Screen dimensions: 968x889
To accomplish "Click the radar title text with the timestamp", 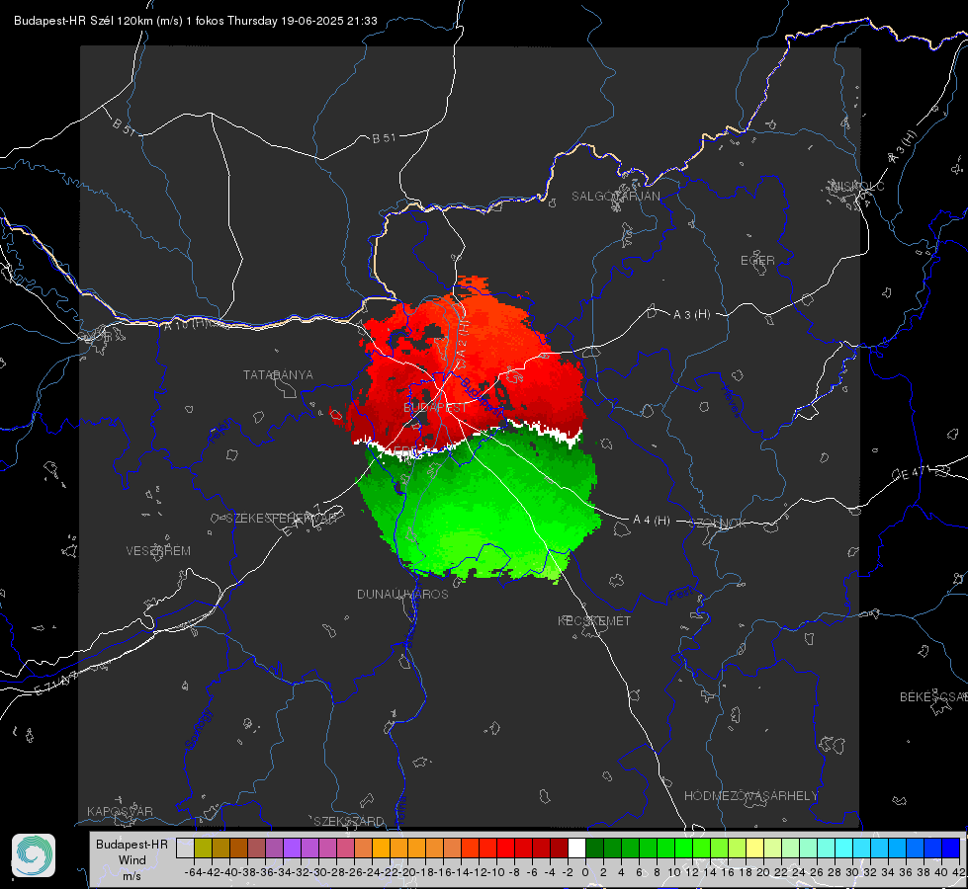I will [196, 21].
